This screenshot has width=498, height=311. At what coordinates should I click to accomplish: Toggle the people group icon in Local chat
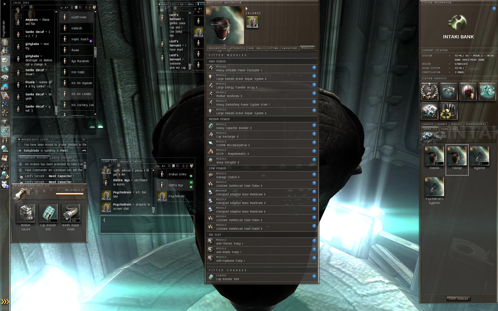(94, 7)
